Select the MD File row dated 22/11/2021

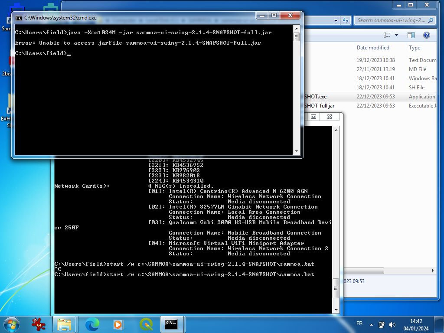[370, 69]
